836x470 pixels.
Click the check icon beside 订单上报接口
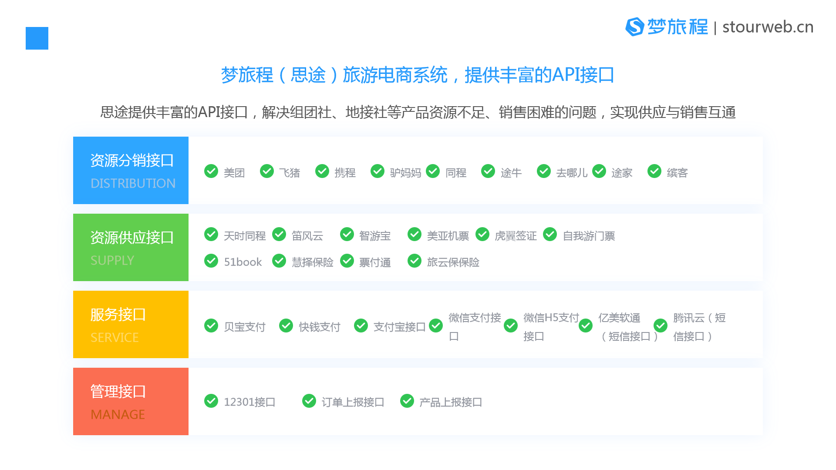pos(309,401)
